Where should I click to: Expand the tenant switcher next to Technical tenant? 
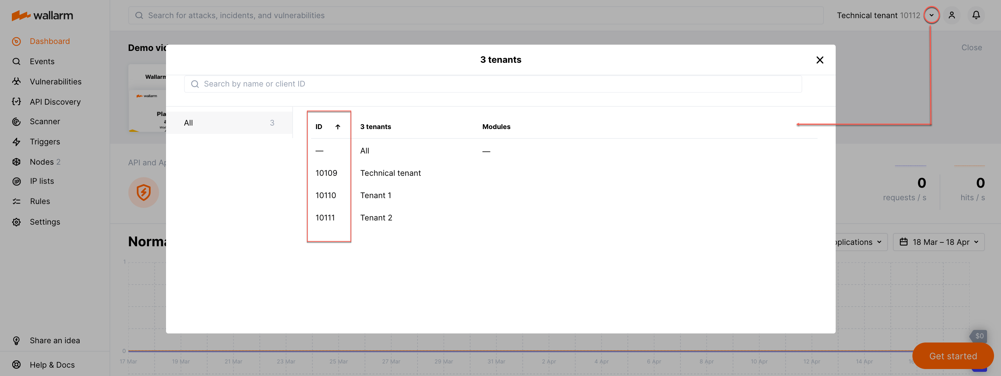(932, 15)
